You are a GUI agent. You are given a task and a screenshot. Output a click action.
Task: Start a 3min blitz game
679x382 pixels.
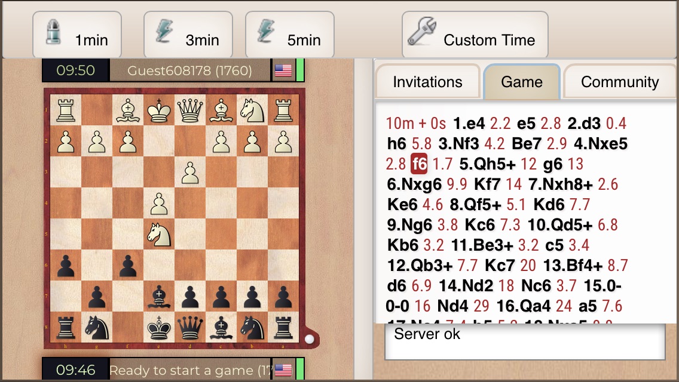188,35
